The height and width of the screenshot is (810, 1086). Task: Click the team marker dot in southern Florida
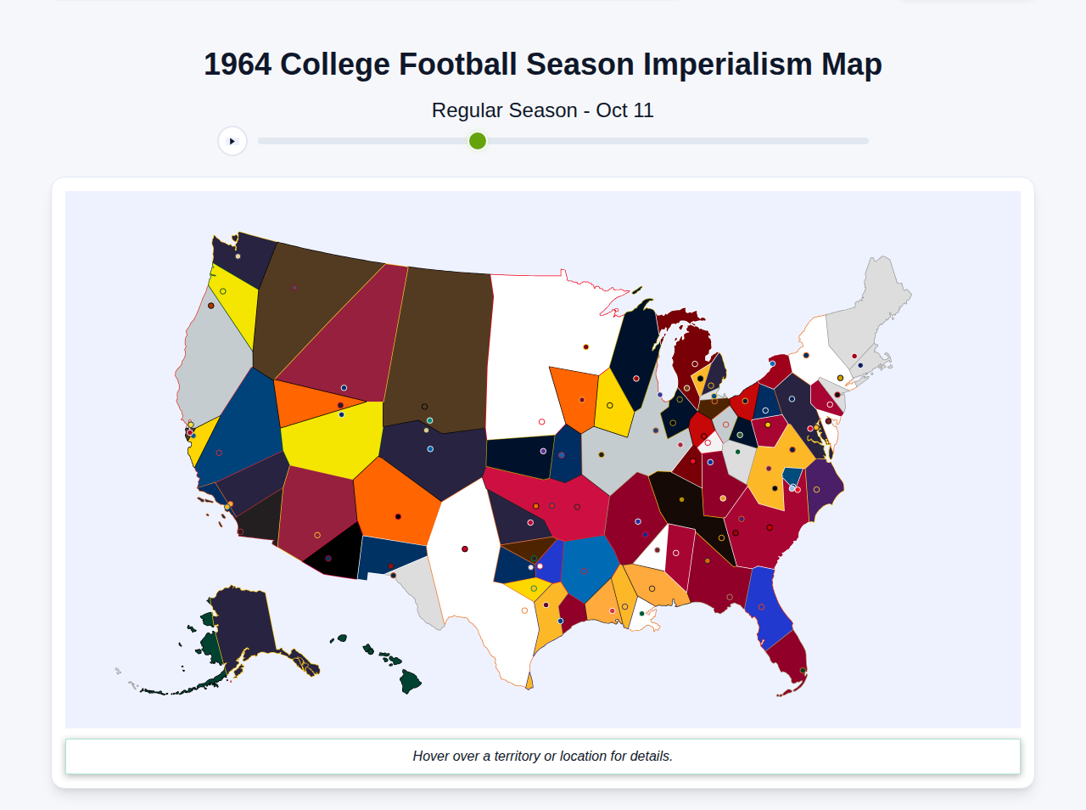tap(803, 670)
